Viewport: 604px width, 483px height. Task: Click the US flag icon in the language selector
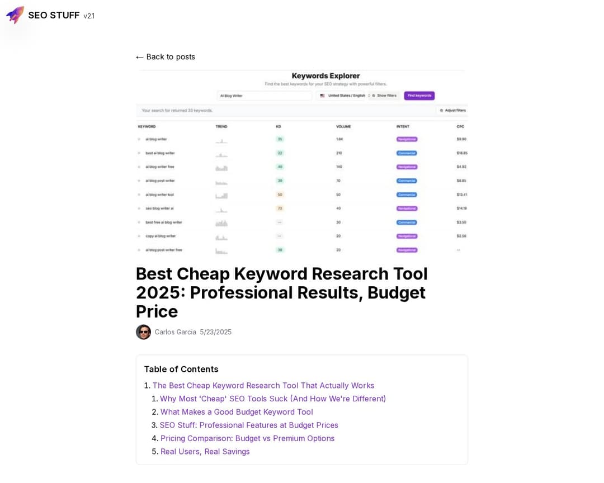pyautogui.click(x=322, y=96)
